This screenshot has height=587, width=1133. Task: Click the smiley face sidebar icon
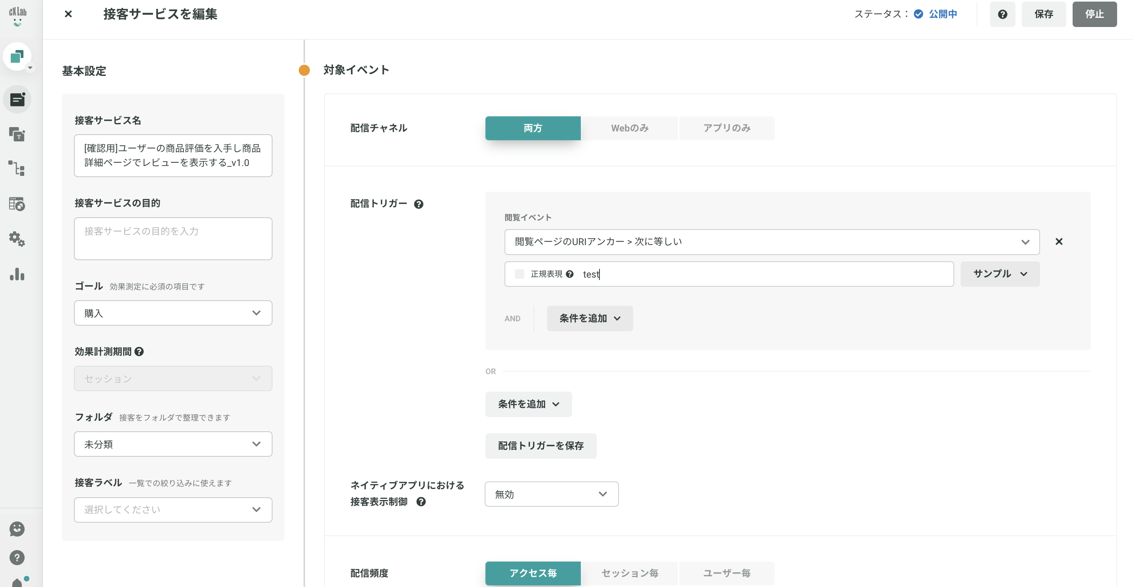17,529
